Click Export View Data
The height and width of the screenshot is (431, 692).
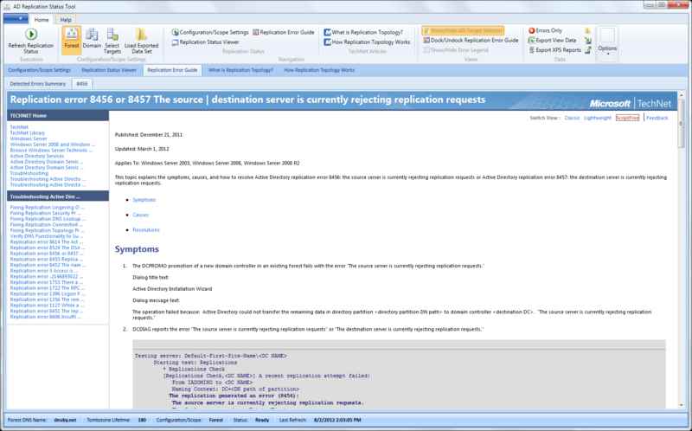click(x=552, y=40)
